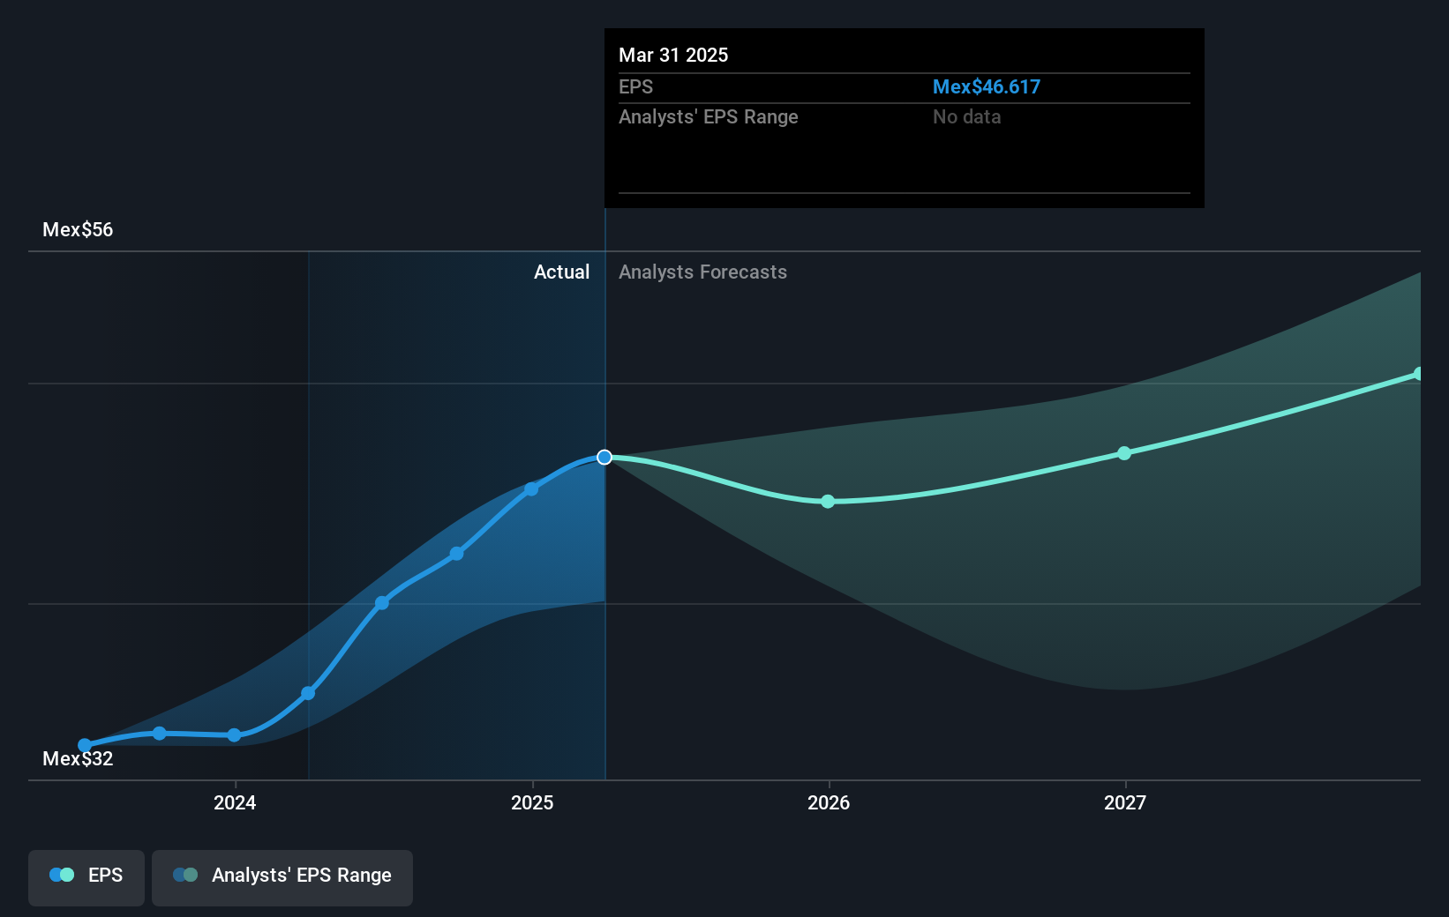This screenshot has width=1449, height=917.
Task: Click the EPS data point at start of 2025
Action: click(x=531, y=488)
